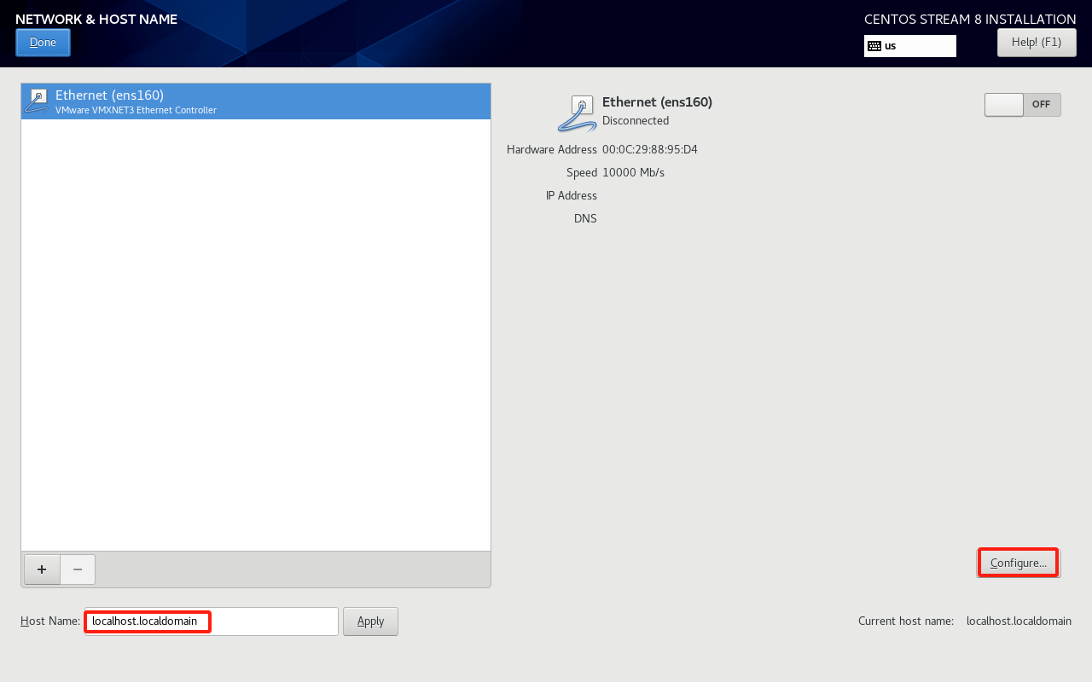
Task: Open the 'us' keyboard layout selector
Action: pyautogui.click(x=909, y=46)
